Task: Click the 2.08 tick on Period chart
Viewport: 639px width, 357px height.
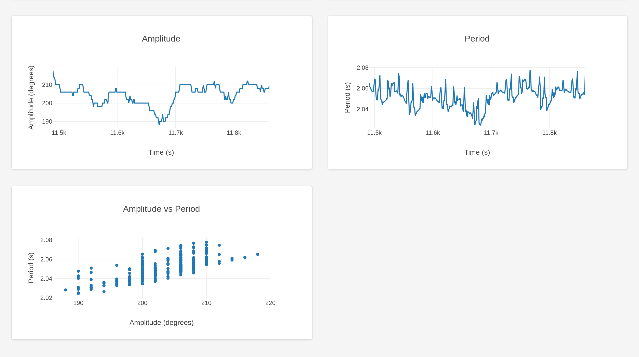Action: tap(362, 68)
